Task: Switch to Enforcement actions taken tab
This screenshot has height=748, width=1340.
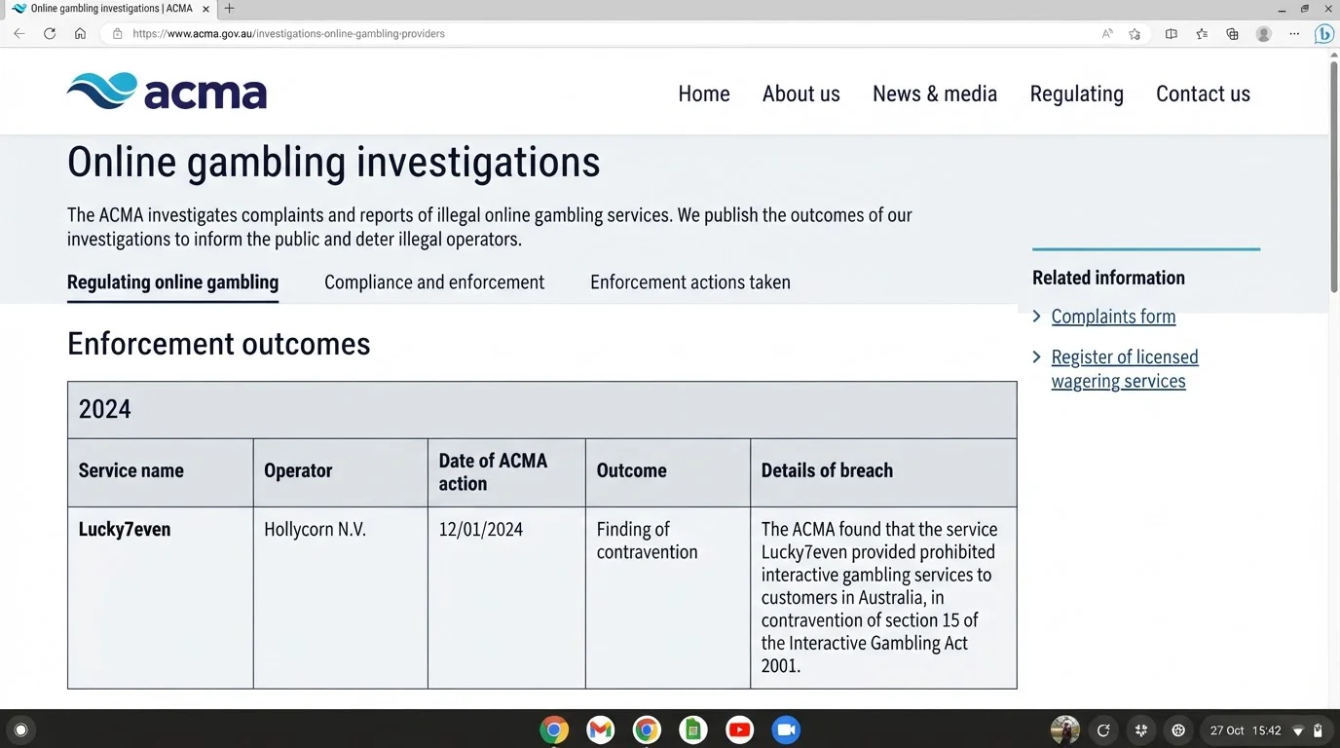Action: pyautogui.click(x=690, y=282)
